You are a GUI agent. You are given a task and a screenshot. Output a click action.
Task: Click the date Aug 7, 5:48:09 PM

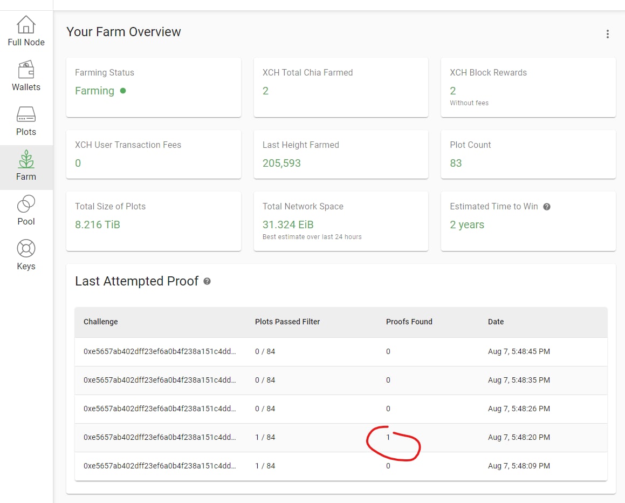519,466
